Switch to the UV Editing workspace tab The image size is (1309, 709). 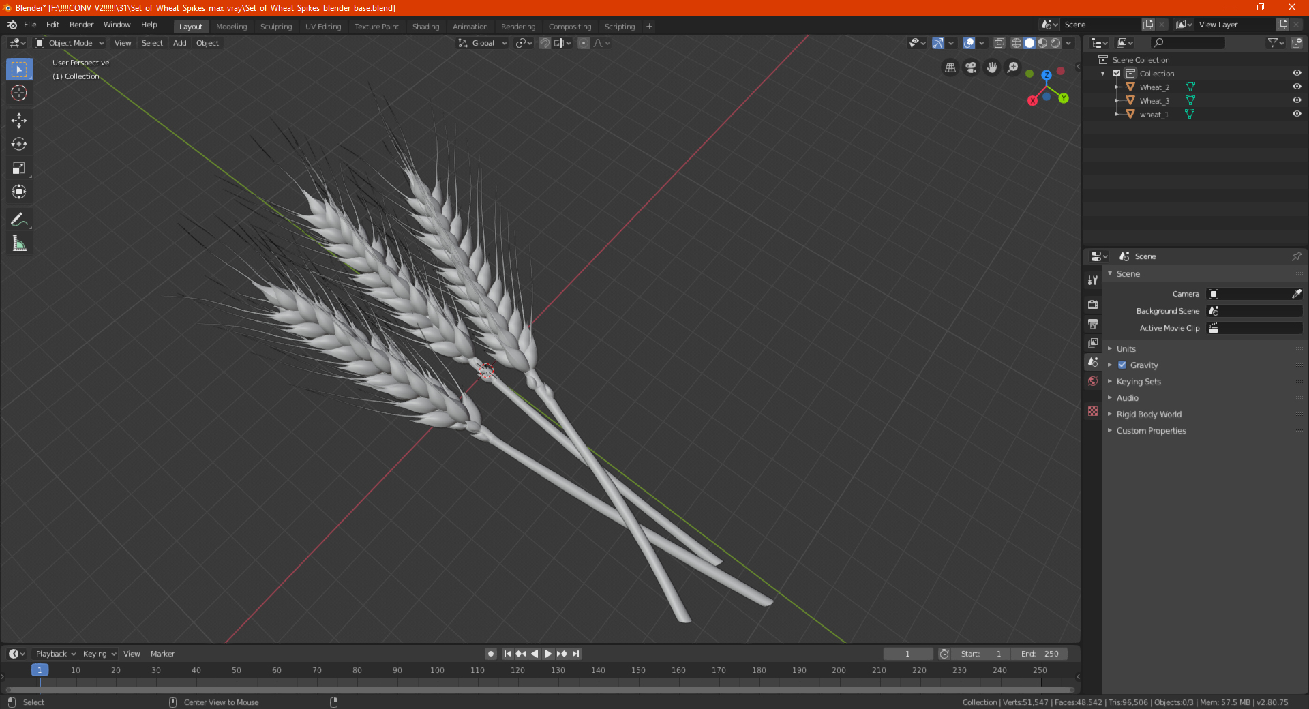323,27
